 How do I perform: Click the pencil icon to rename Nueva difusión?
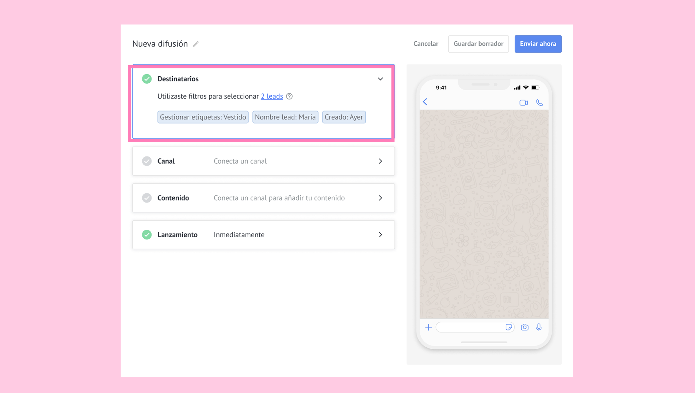click(x=196, y=44)
